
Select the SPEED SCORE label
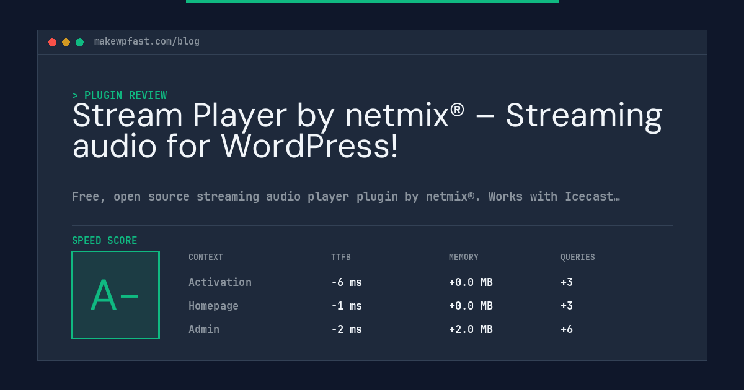click(x=105, y=241)
